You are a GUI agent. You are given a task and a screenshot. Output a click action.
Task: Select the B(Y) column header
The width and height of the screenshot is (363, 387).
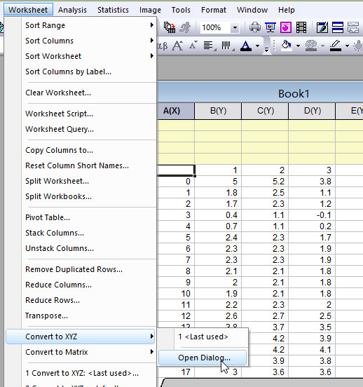[218, 111]
